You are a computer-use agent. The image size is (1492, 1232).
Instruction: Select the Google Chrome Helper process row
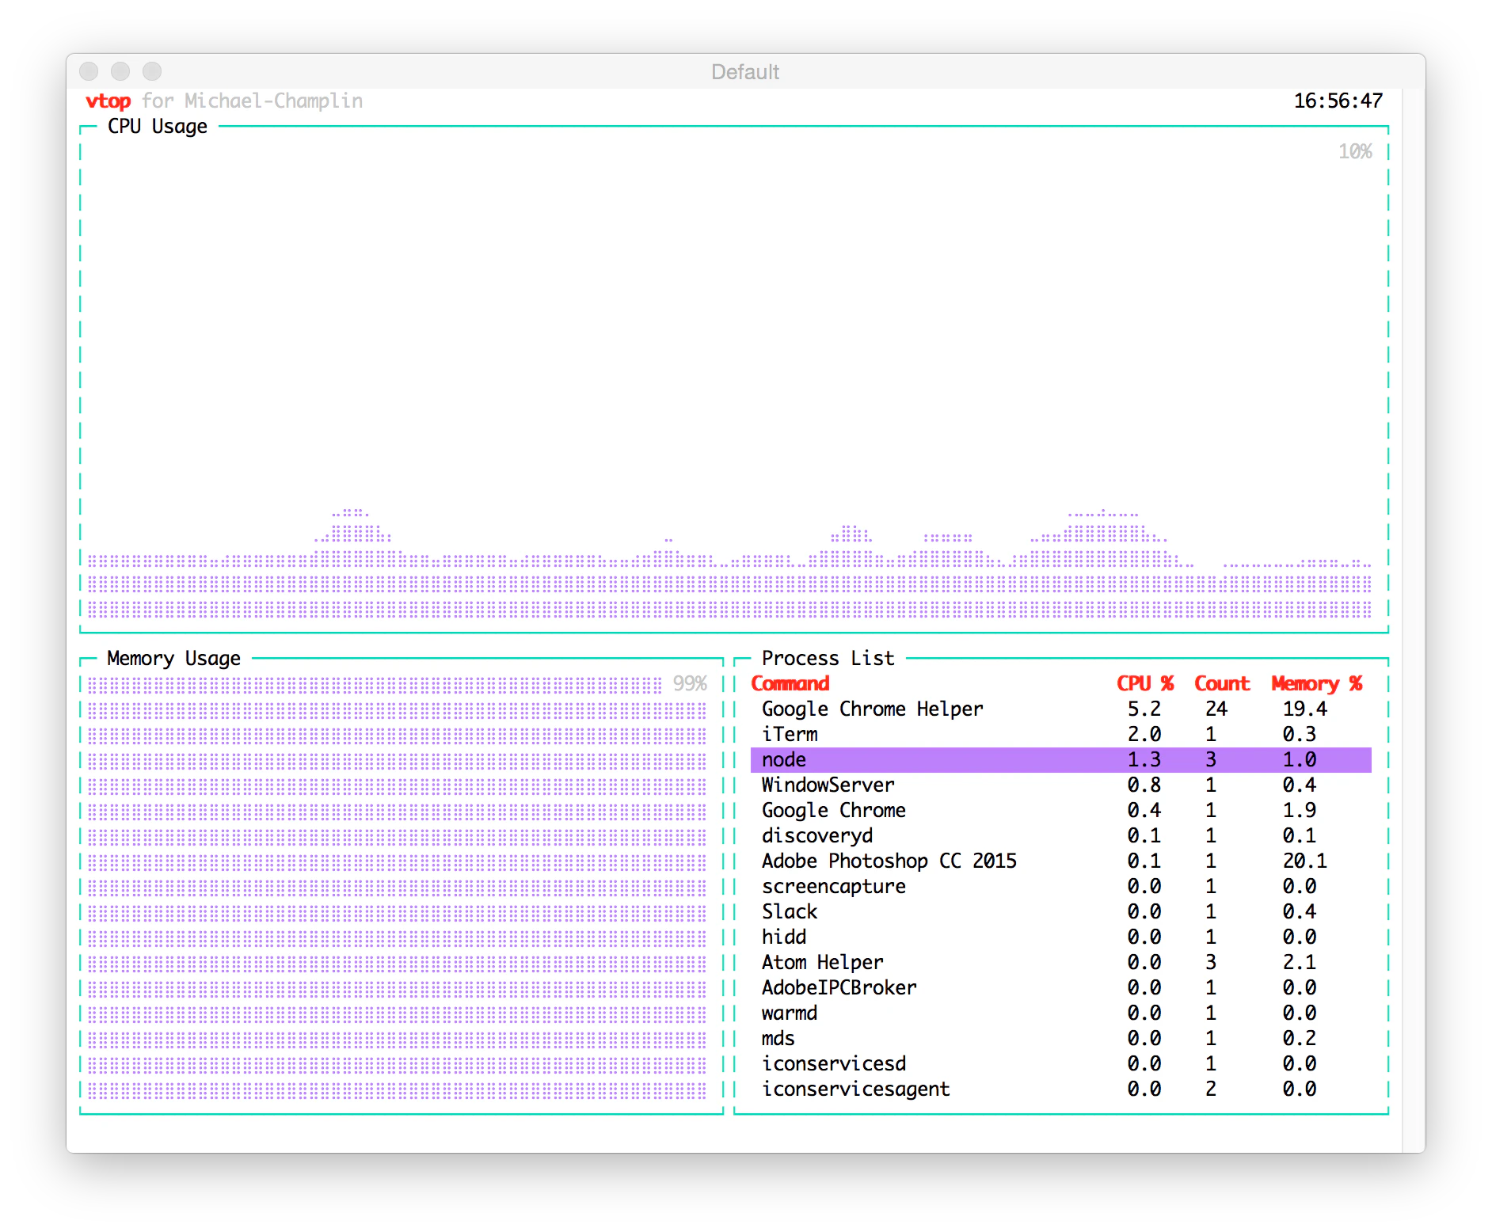coord(871,709)
